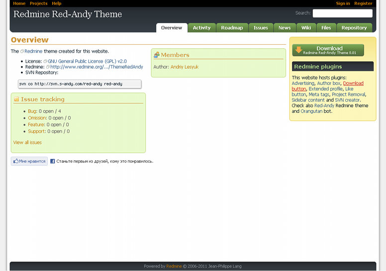This screenshot has height=271, width=386.
Task: Click the orange download arrow icon
Action: pos(298,50)
